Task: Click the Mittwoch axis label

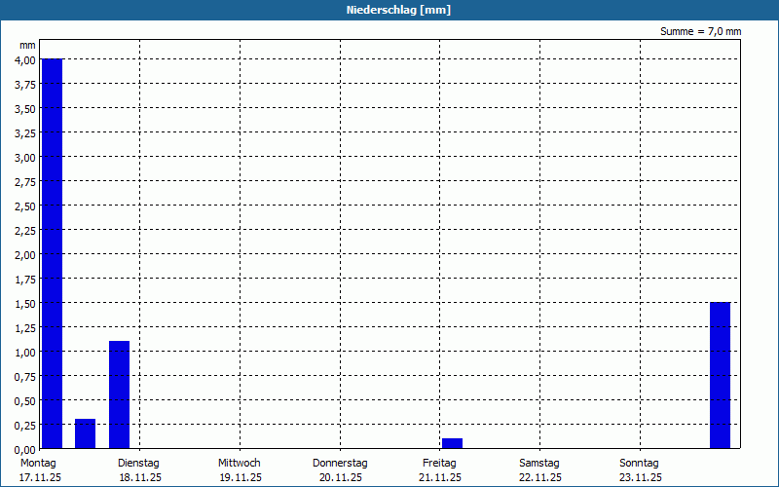Action: 239,464
